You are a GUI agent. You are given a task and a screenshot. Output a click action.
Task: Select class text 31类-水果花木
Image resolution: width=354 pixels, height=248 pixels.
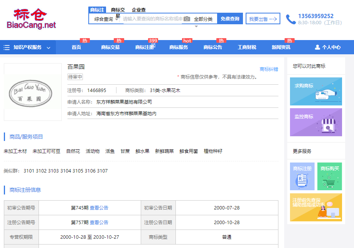(x=165, y=90)
